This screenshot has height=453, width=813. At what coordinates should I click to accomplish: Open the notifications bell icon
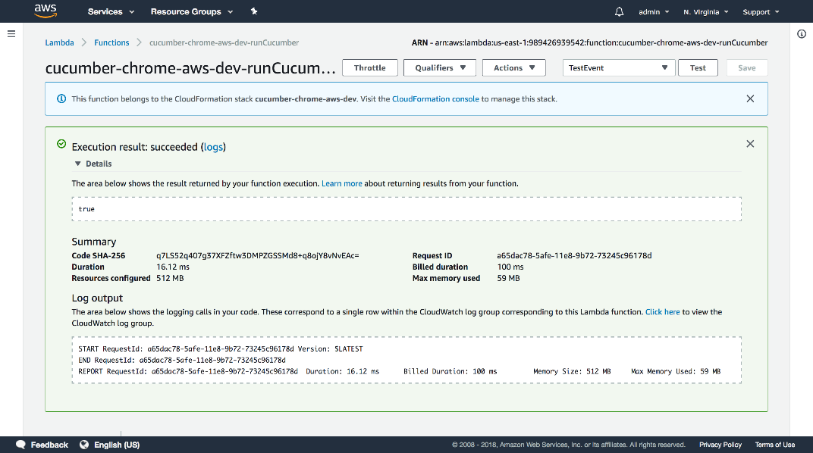point(620,12)
